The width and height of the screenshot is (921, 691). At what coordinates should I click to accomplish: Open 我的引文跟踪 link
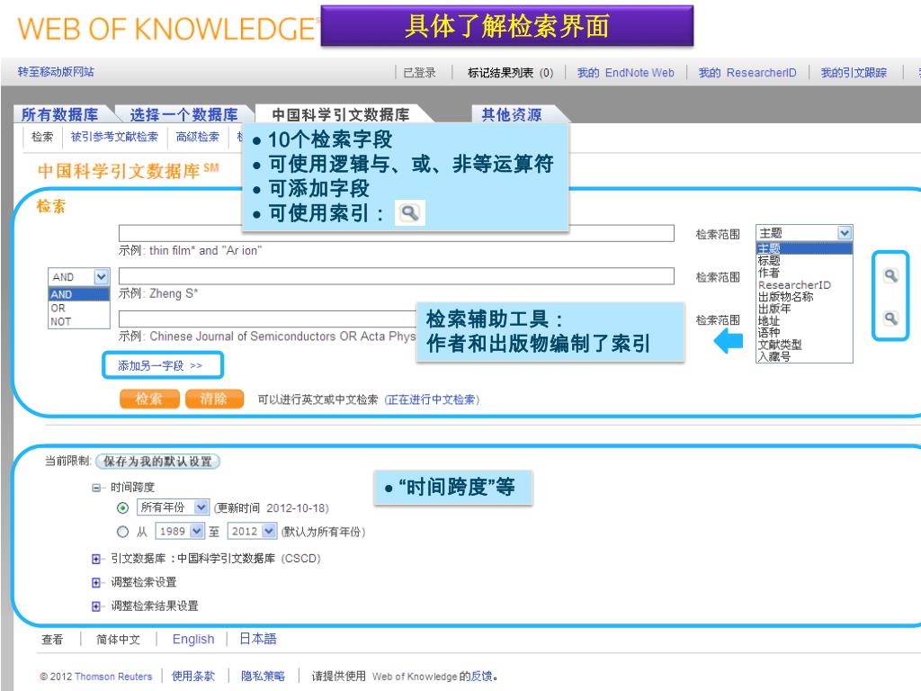[x=854, y=72]
